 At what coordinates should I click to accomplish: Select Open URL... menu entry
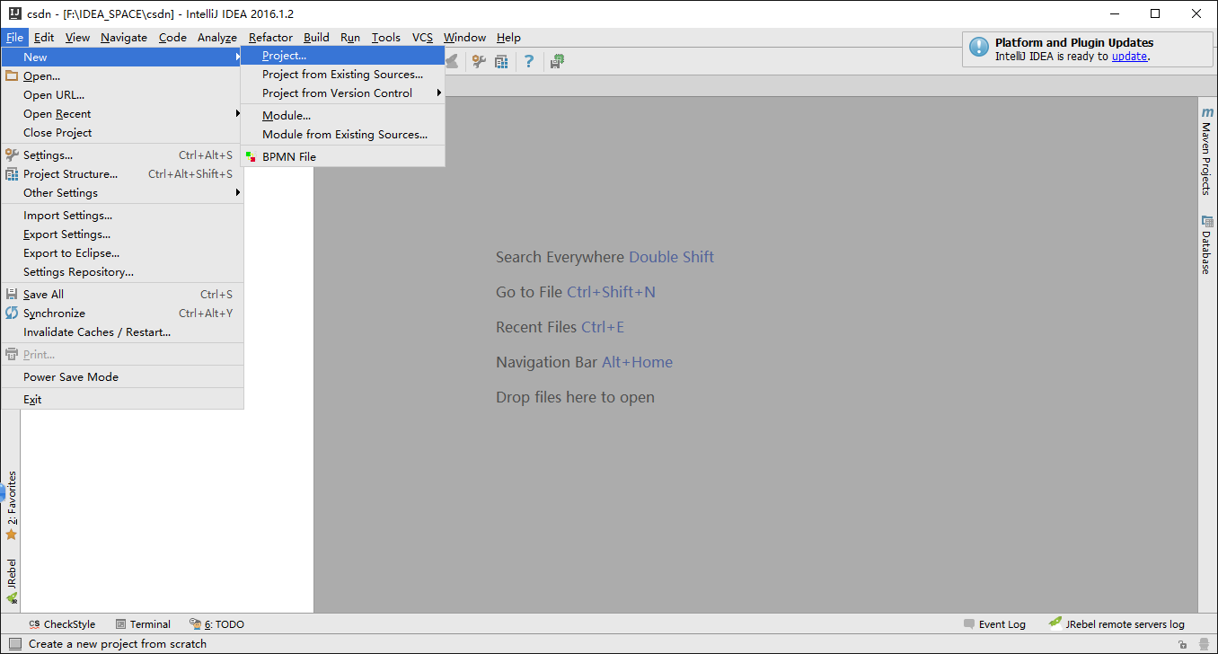click(122, 95)
